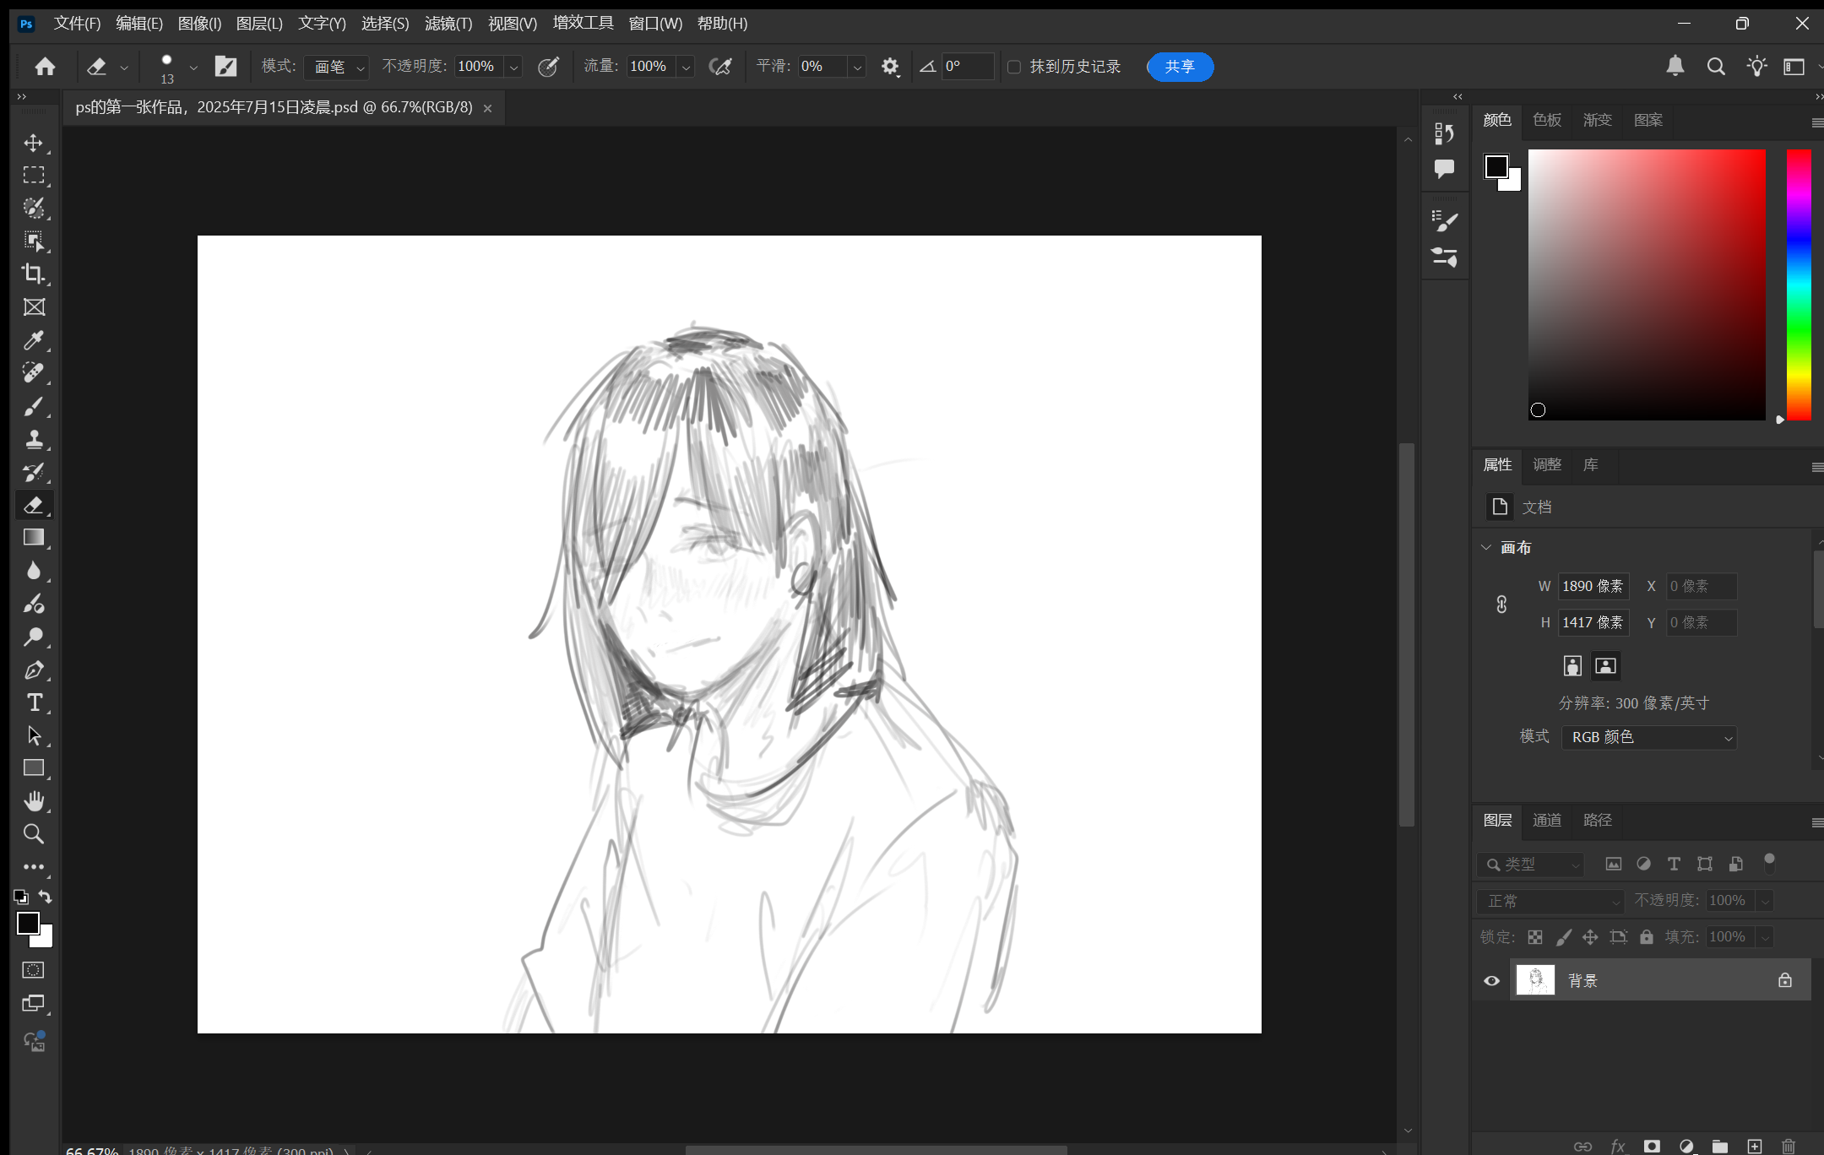Click the canvas width W field
This screenshot has height=1155, width=1824.
[x=1593, y=586]
